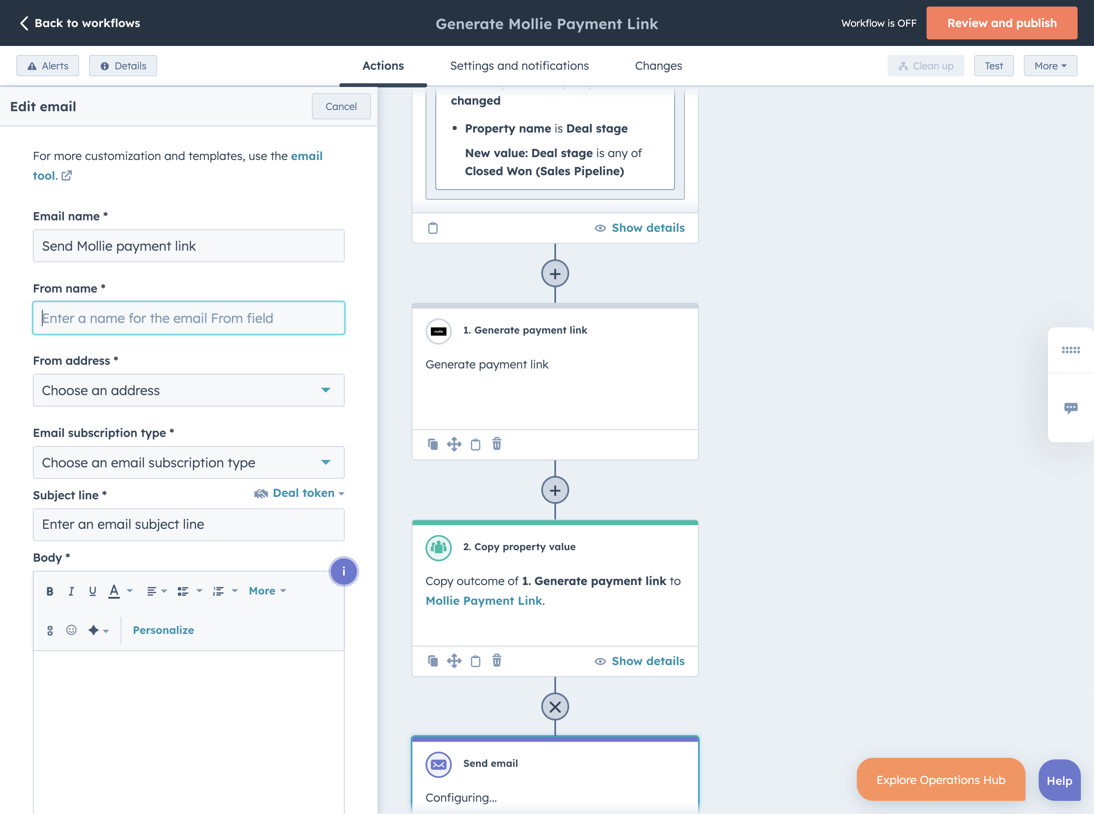This screenshot has width=1094, height=814.
Task: Open the workflow Details
Action: click(x=123, y=66)
